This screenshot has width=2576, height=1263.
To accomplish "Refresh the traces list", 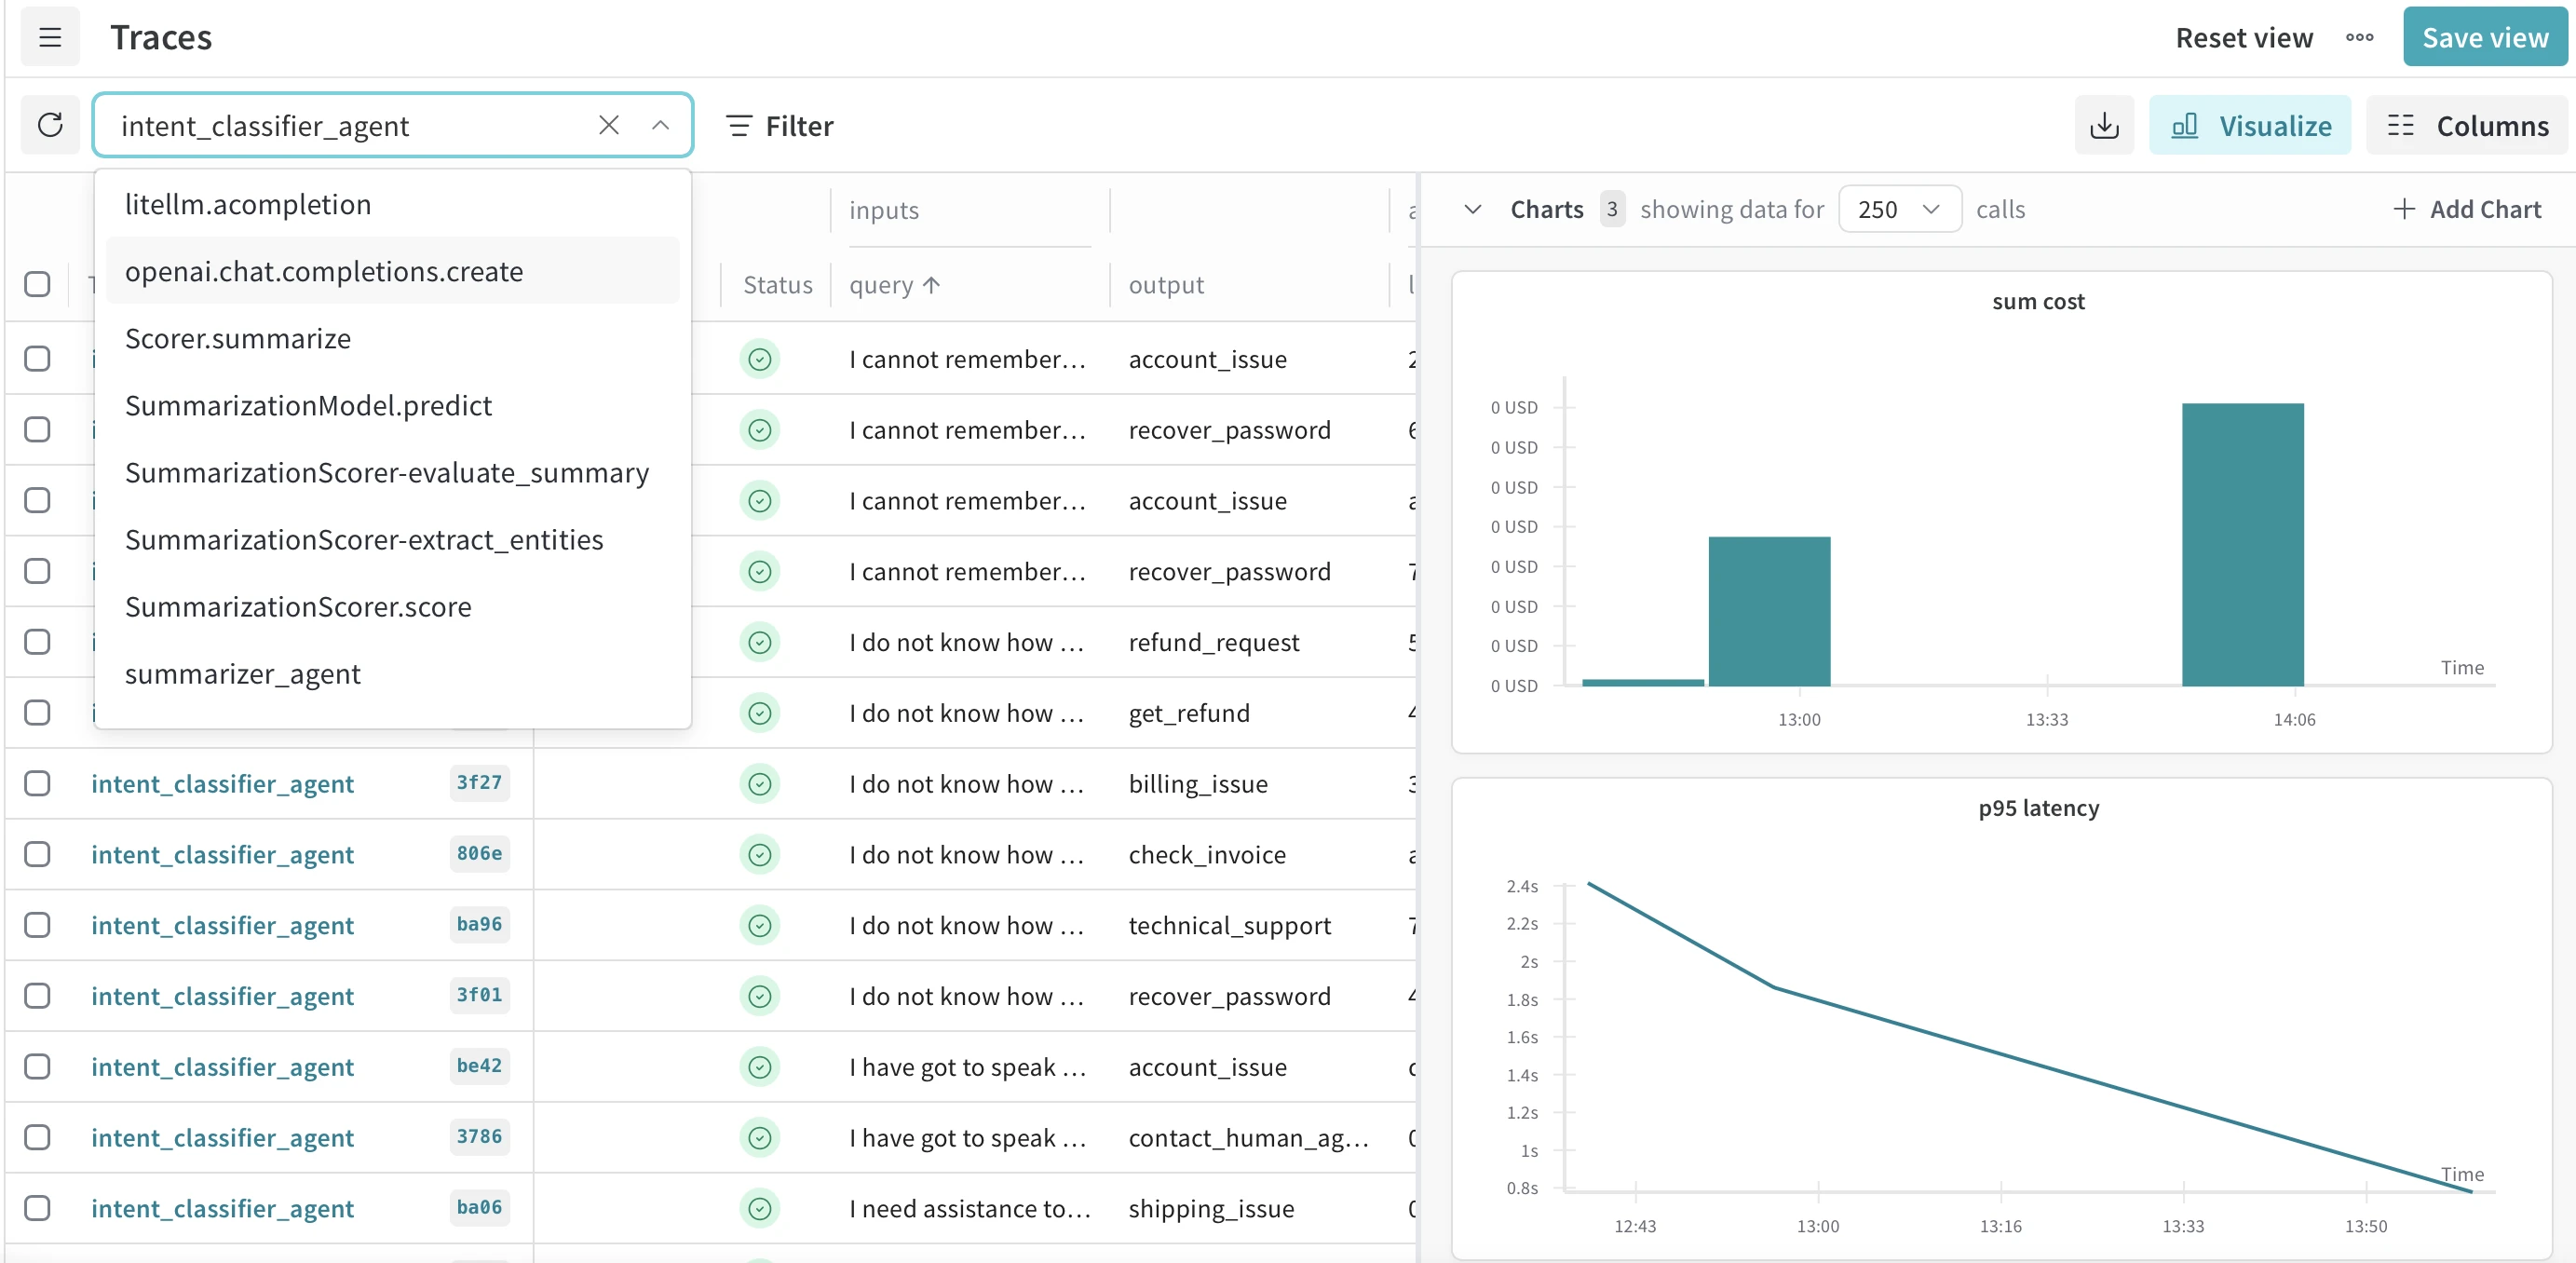I will coord(50,125).
